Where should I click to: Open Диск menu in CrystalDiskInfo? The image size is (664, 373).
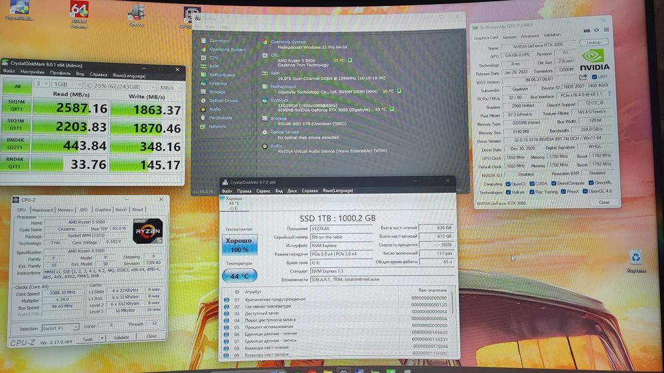292,191
